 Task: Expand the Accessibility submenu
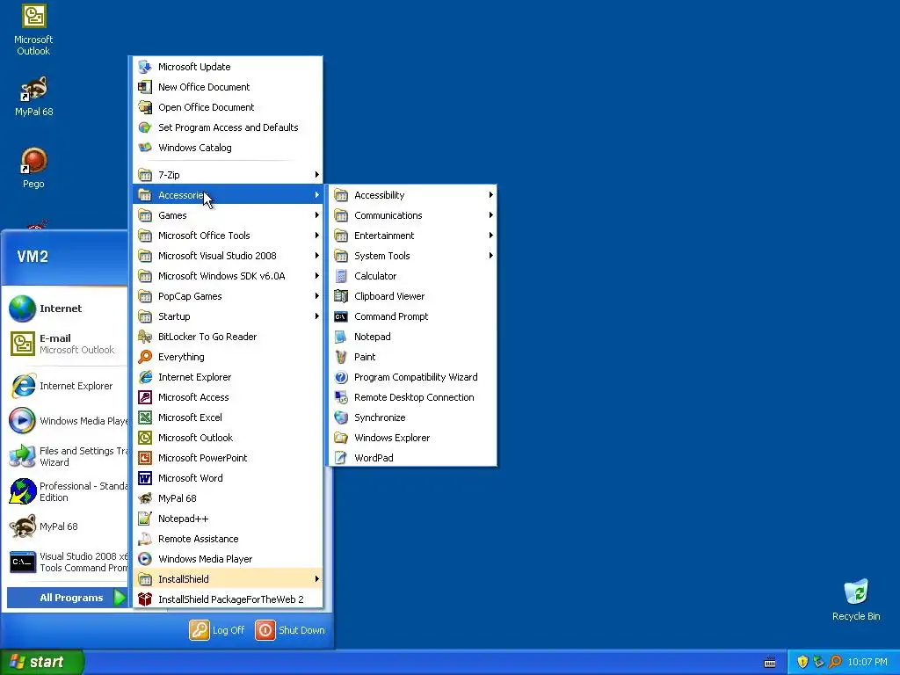413,195
